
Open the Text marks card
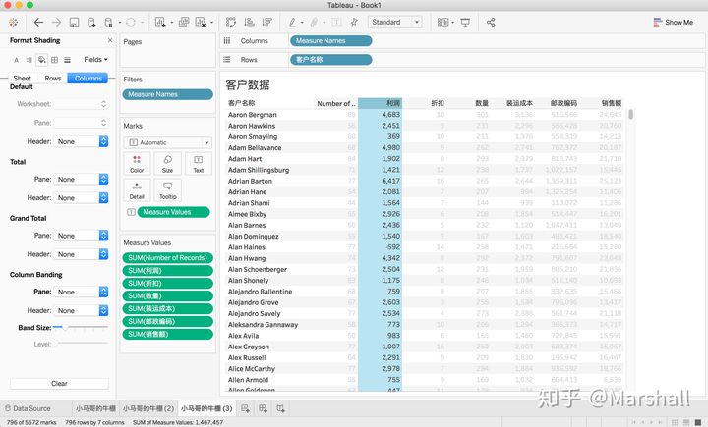pos(199,164)
